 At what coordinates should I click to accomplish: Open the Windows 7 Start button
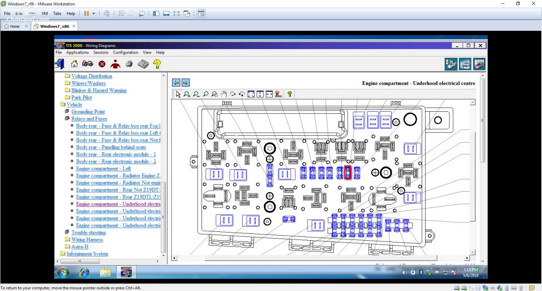pos(64,272)
